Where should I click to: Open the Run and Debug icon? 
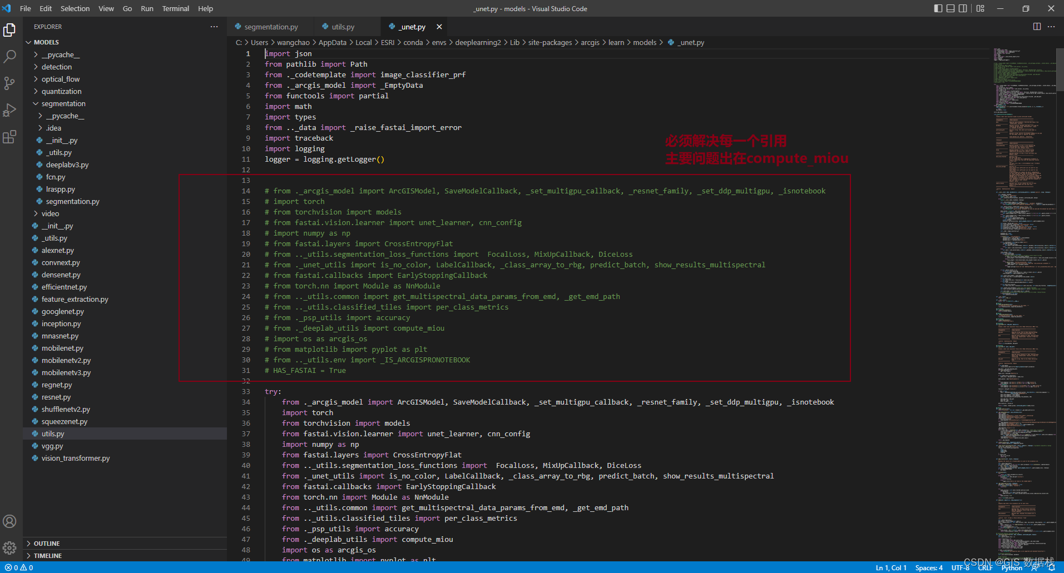click(x=9, y=110)
